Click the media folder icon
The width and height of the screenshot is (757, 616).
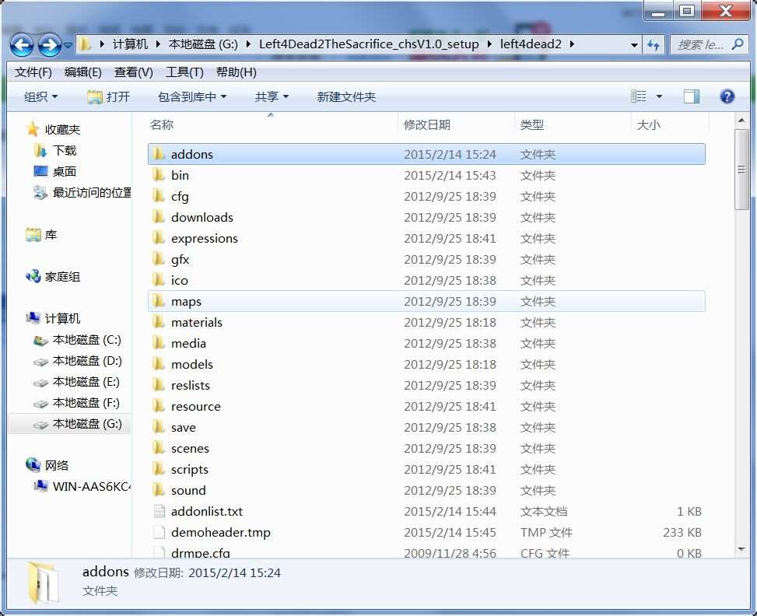(x=159, y=343)
